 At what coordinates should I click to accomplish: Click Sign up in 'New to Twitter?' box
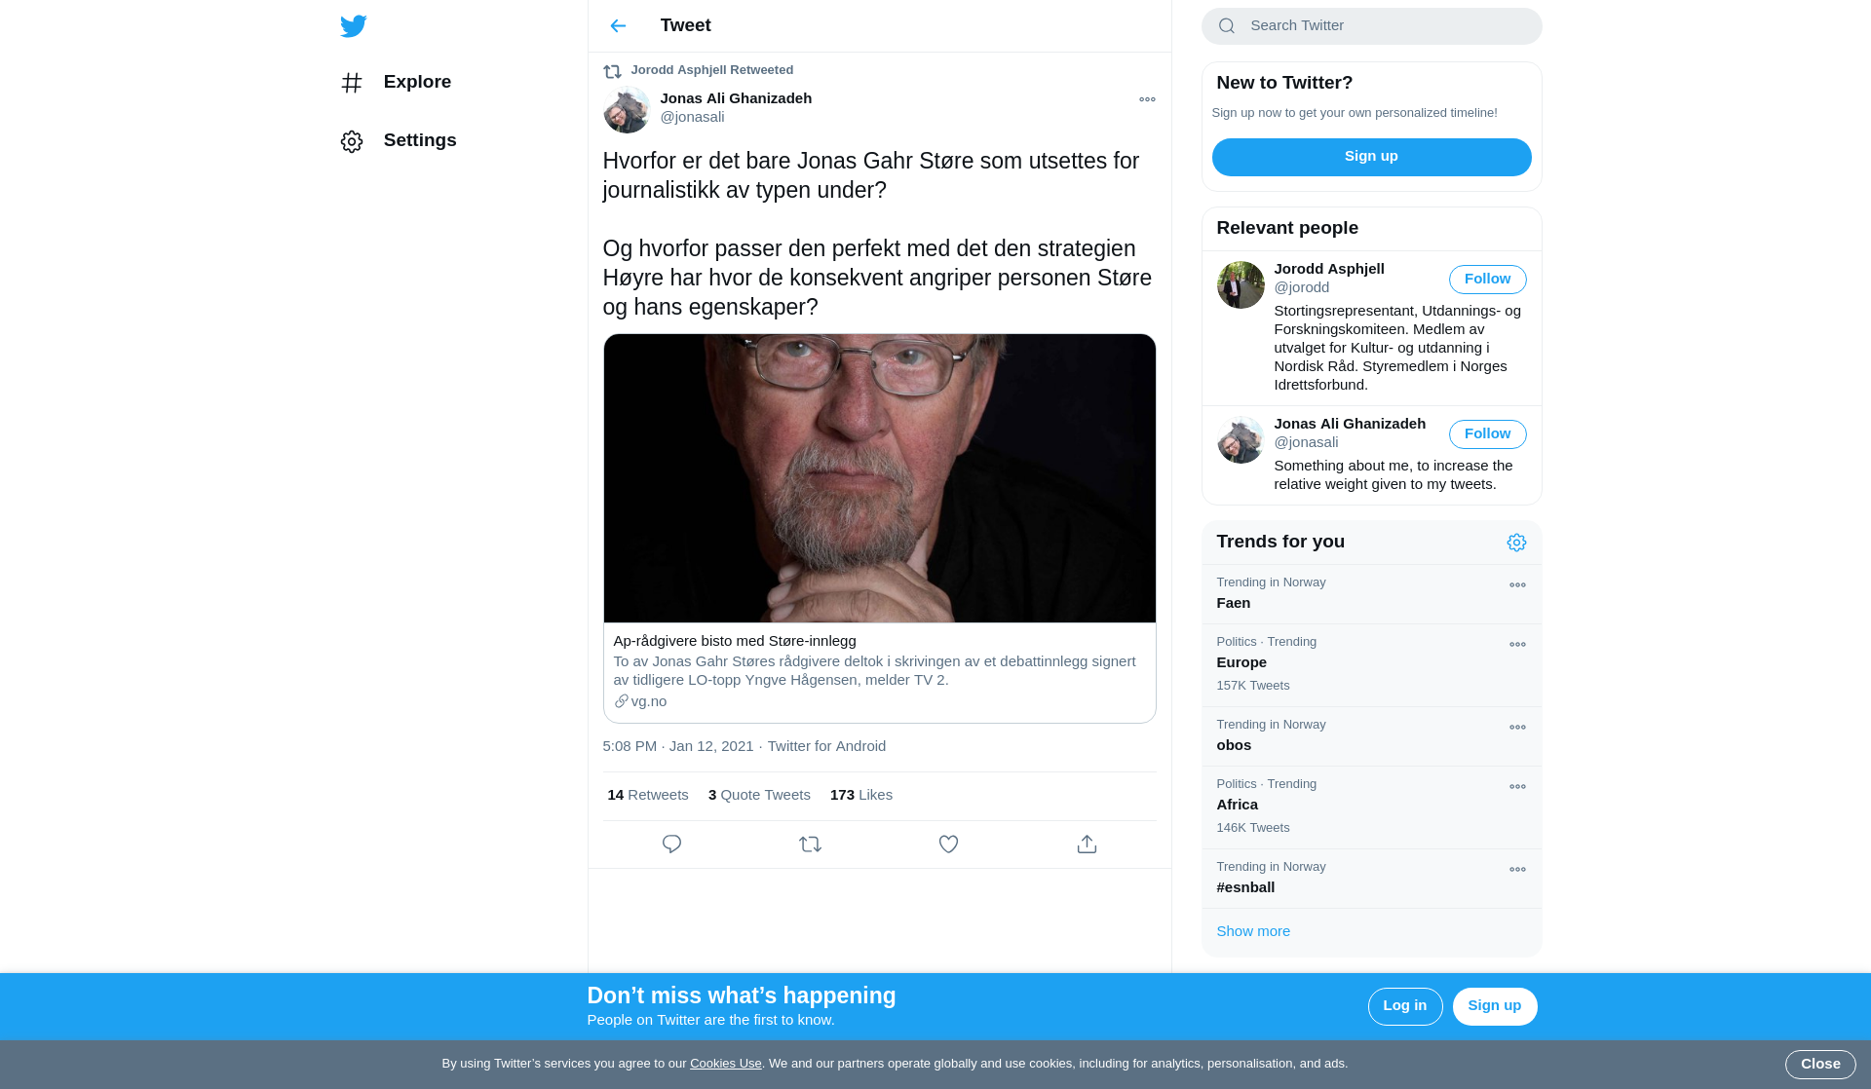[1371, 157]
